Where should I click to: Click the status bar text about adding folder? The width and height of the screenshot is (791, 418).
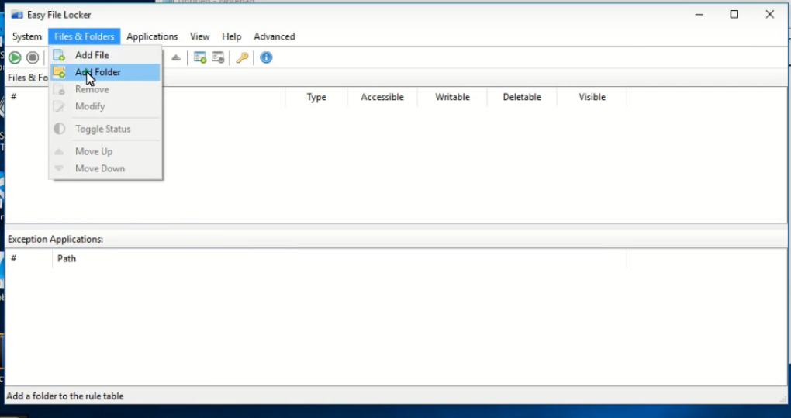65,396
